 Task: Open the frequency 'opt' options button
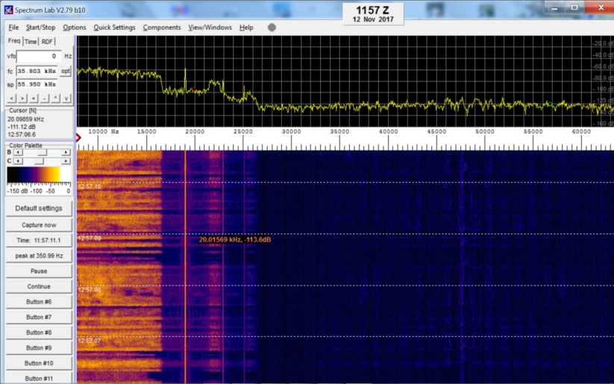[66, 71]
